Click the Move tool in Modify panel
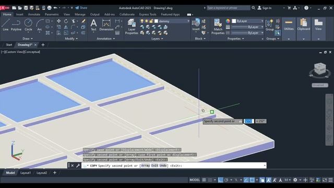 tap(59, 21)
